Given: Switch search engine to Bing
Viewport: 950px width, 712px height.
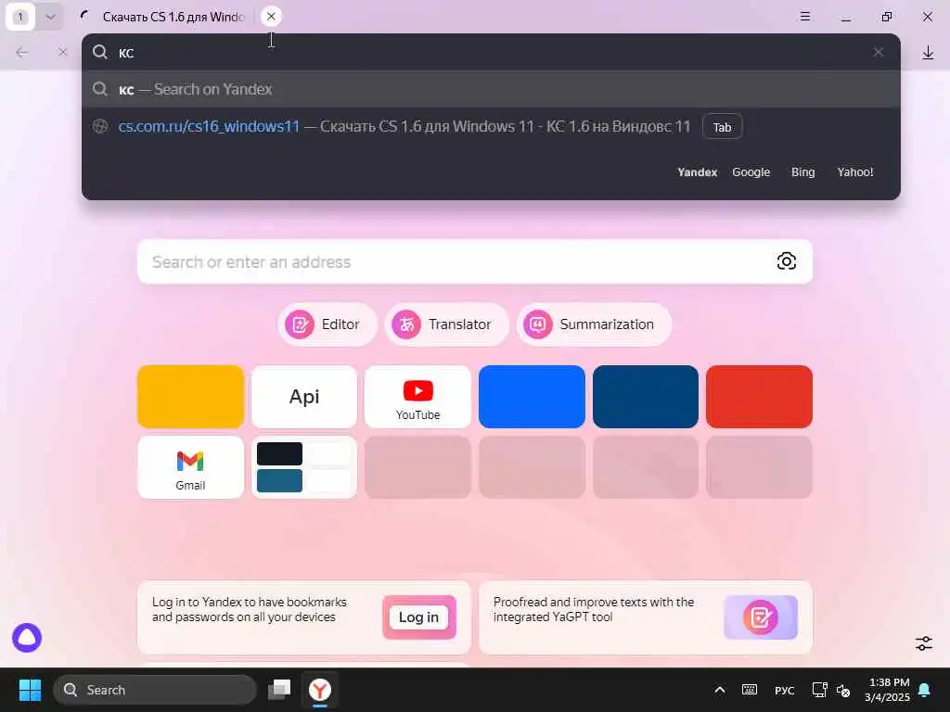Looking at the screenshot, I should click(802, 172).
